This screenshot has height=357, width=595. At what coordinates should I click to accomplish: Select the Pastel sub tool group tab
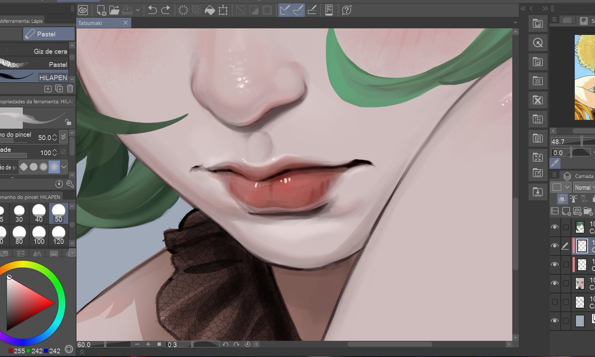coord(49,34)
